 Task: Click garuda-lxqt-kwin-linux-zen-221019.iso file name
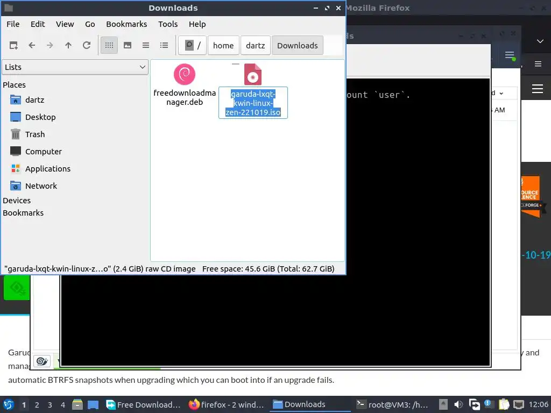pyautogui.click(x=253, y=103)
